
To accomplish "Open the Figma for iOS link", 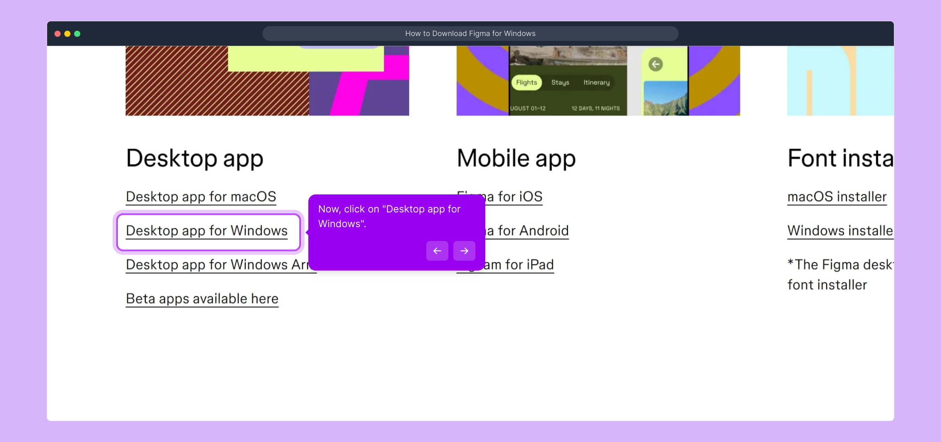I will 516,197.
